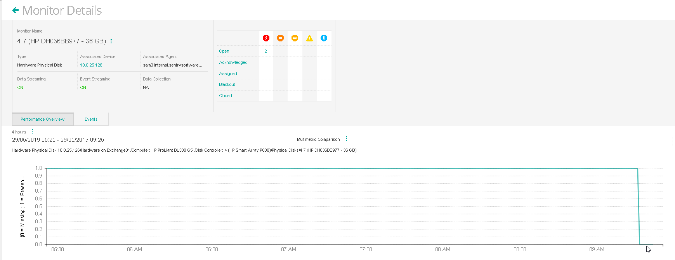This screenshot has height=260, width=675.
Task: Click the red critical severity icon
Action: coord(266,38)
